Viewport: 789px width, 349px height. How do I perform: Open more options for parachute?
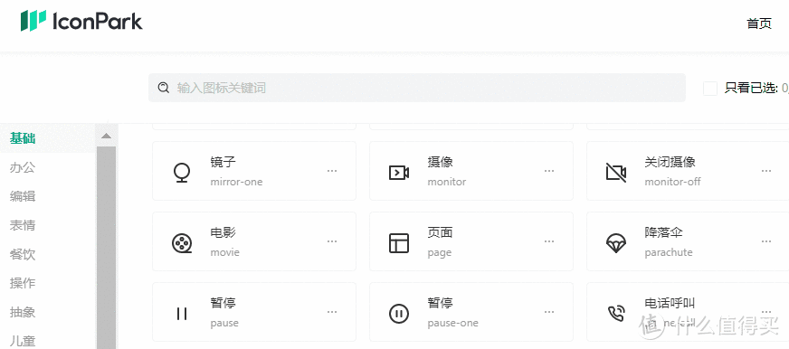click(765, 241)
